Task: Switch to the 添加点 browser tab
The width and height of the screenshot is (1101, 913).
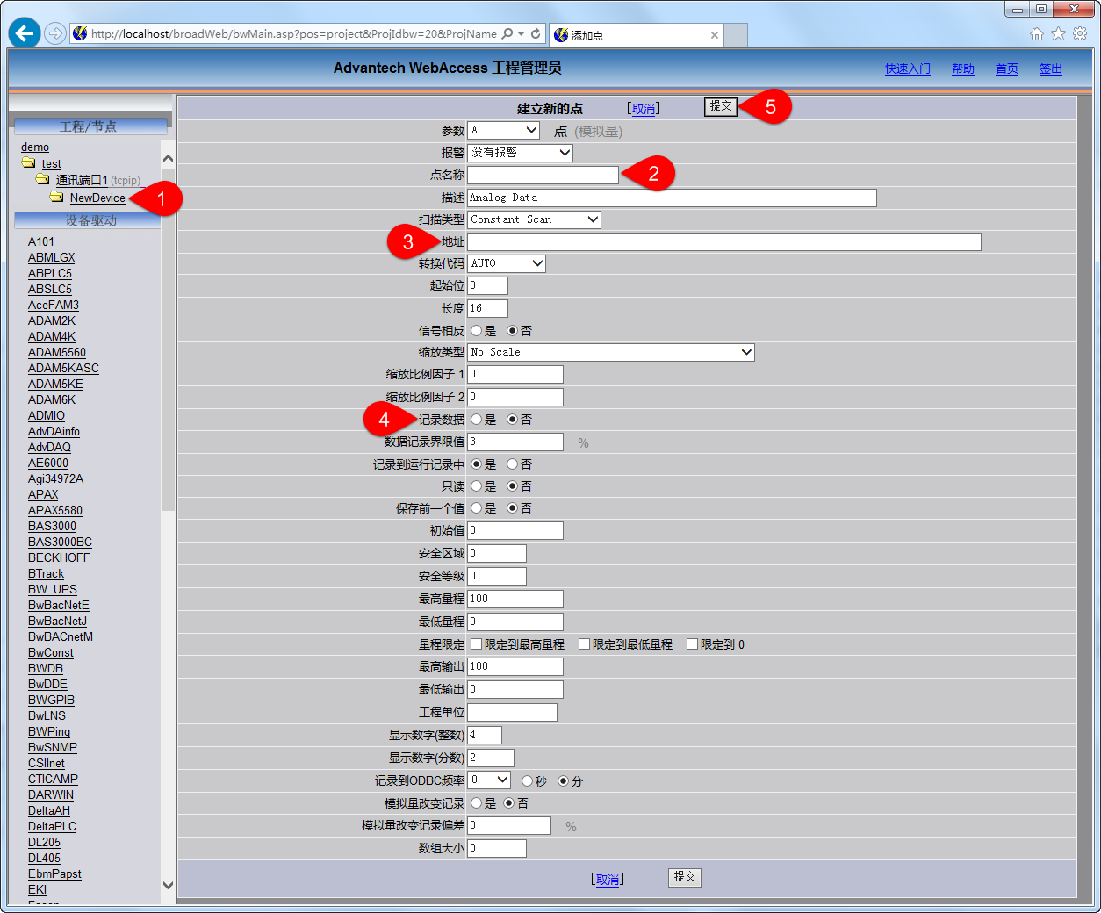Action: click(x=632, y=35)
